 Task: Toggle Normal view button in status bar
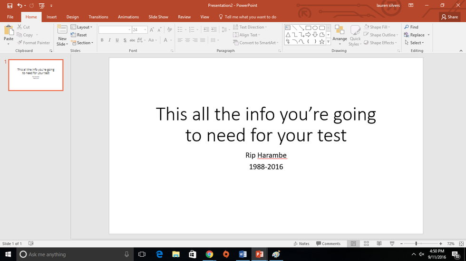[x=353, y=243]
